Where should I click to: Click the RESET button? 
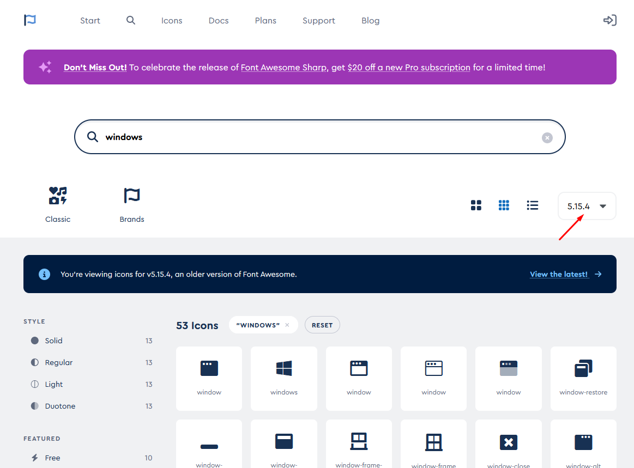click(322, 325)
